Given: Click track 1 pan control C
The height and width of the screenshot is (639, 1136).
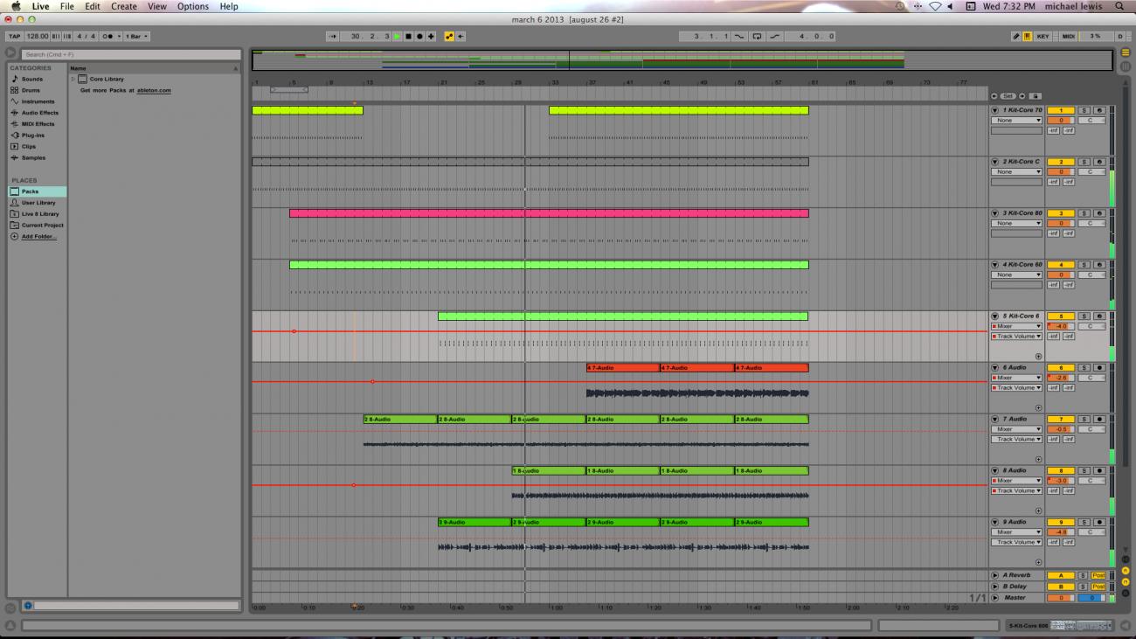Looking at the screenshot, I should coord(1091,121).
